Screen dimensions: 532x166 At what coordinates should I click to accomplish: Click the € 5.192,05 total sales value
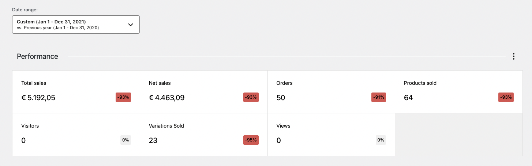(x=38, y=98)
